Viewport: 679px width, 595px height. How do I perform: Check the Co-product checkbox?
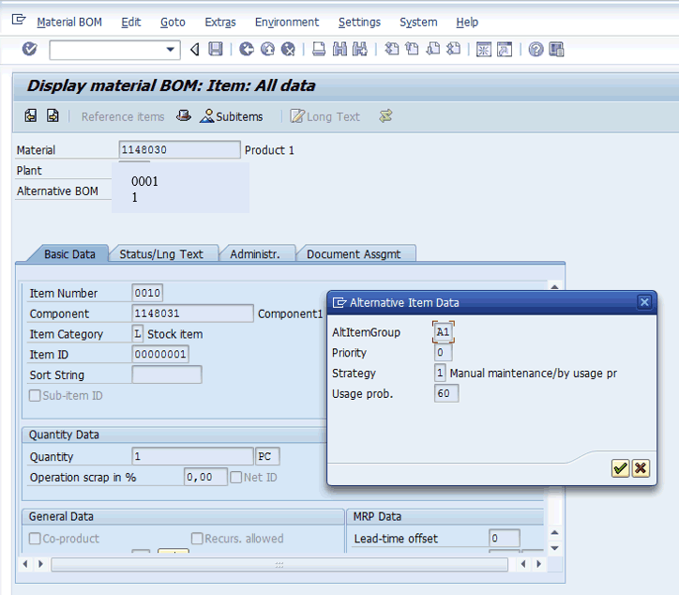coord(36,539)
